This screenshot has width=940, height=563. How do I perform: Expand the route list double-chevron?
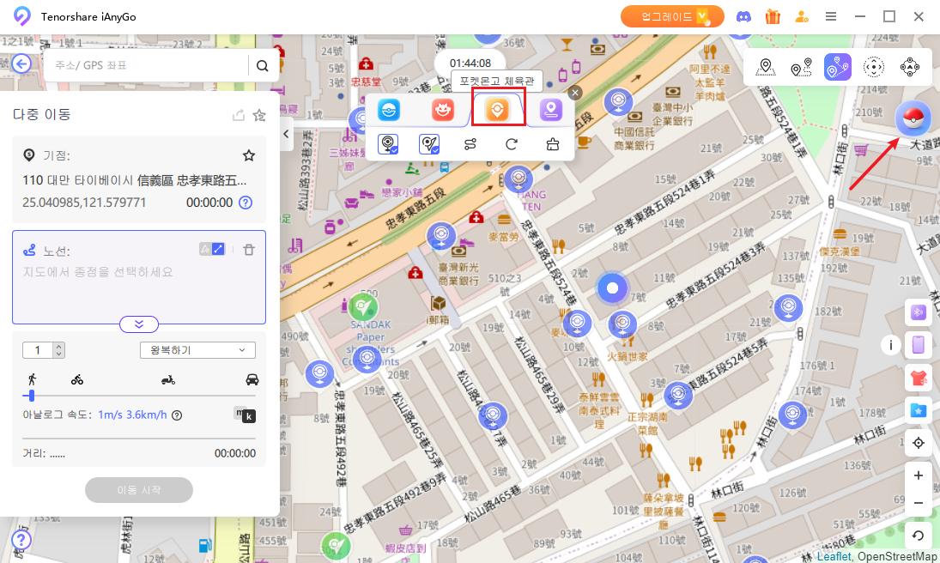coord(139,324)
